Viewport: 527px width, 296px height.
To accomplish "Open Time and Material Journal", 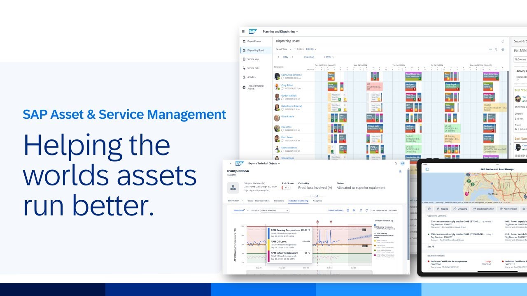I will [x=256, y=87].
